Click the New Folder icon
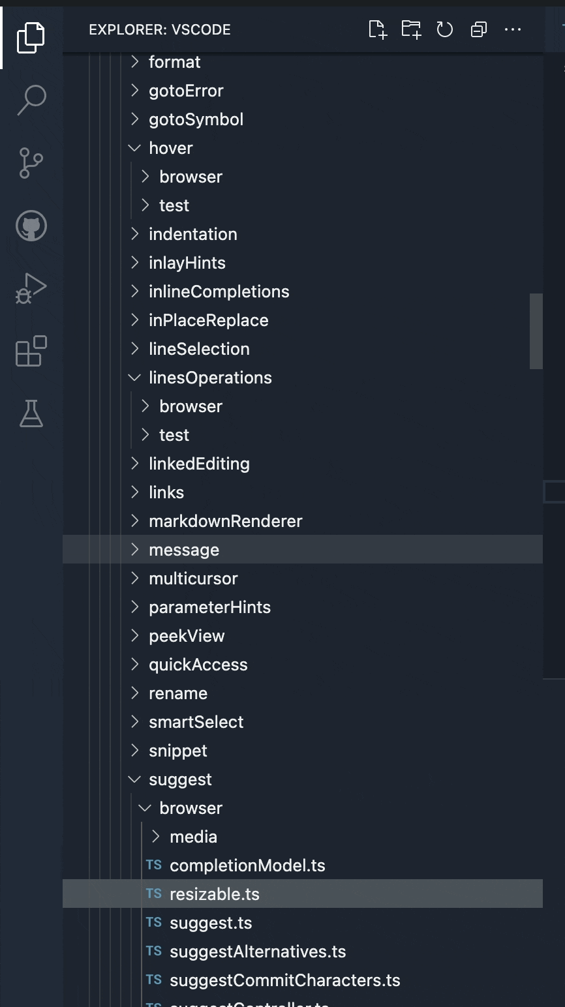 [x=411, y=29]
